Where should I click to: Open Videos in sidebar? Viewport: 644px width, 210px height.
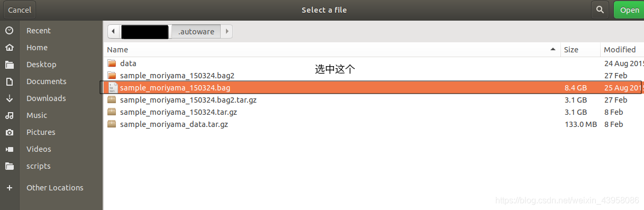click(x=39, y=149)
